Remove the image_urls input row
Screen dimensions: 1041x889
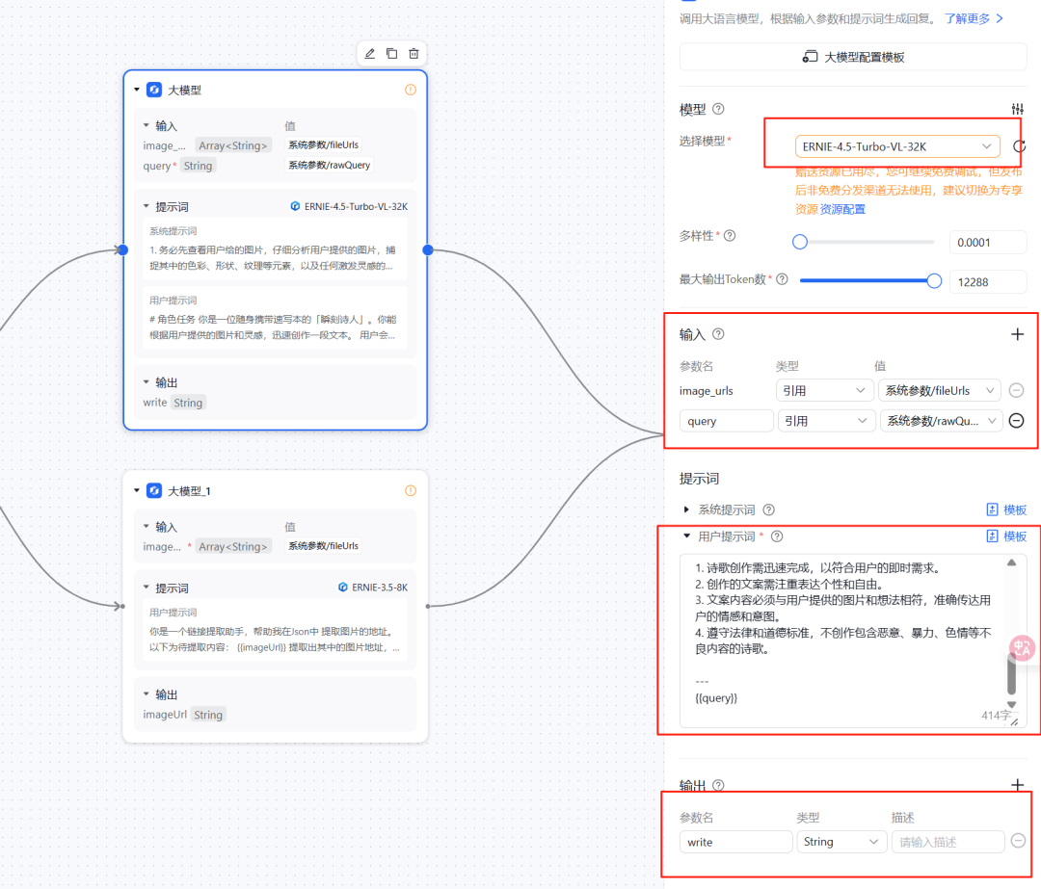click(1017, 391)
